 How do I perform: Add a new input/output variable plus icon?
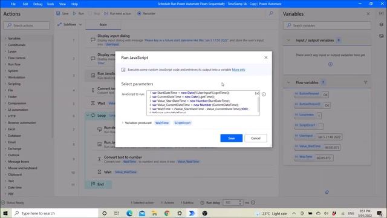[x=330, y=64]
